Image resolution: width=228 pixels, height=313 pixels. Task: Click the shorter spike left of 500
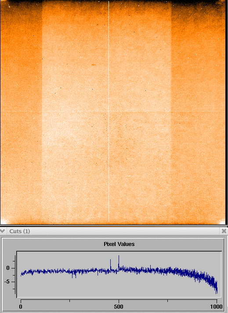pos(110,265)
